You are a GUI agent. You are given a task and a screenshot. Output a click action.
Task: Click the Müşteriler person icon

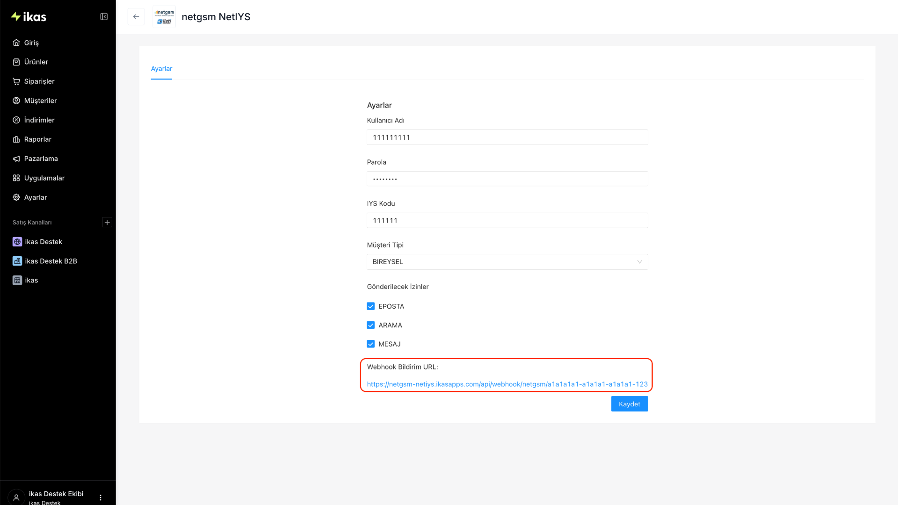tap(16, 101)
